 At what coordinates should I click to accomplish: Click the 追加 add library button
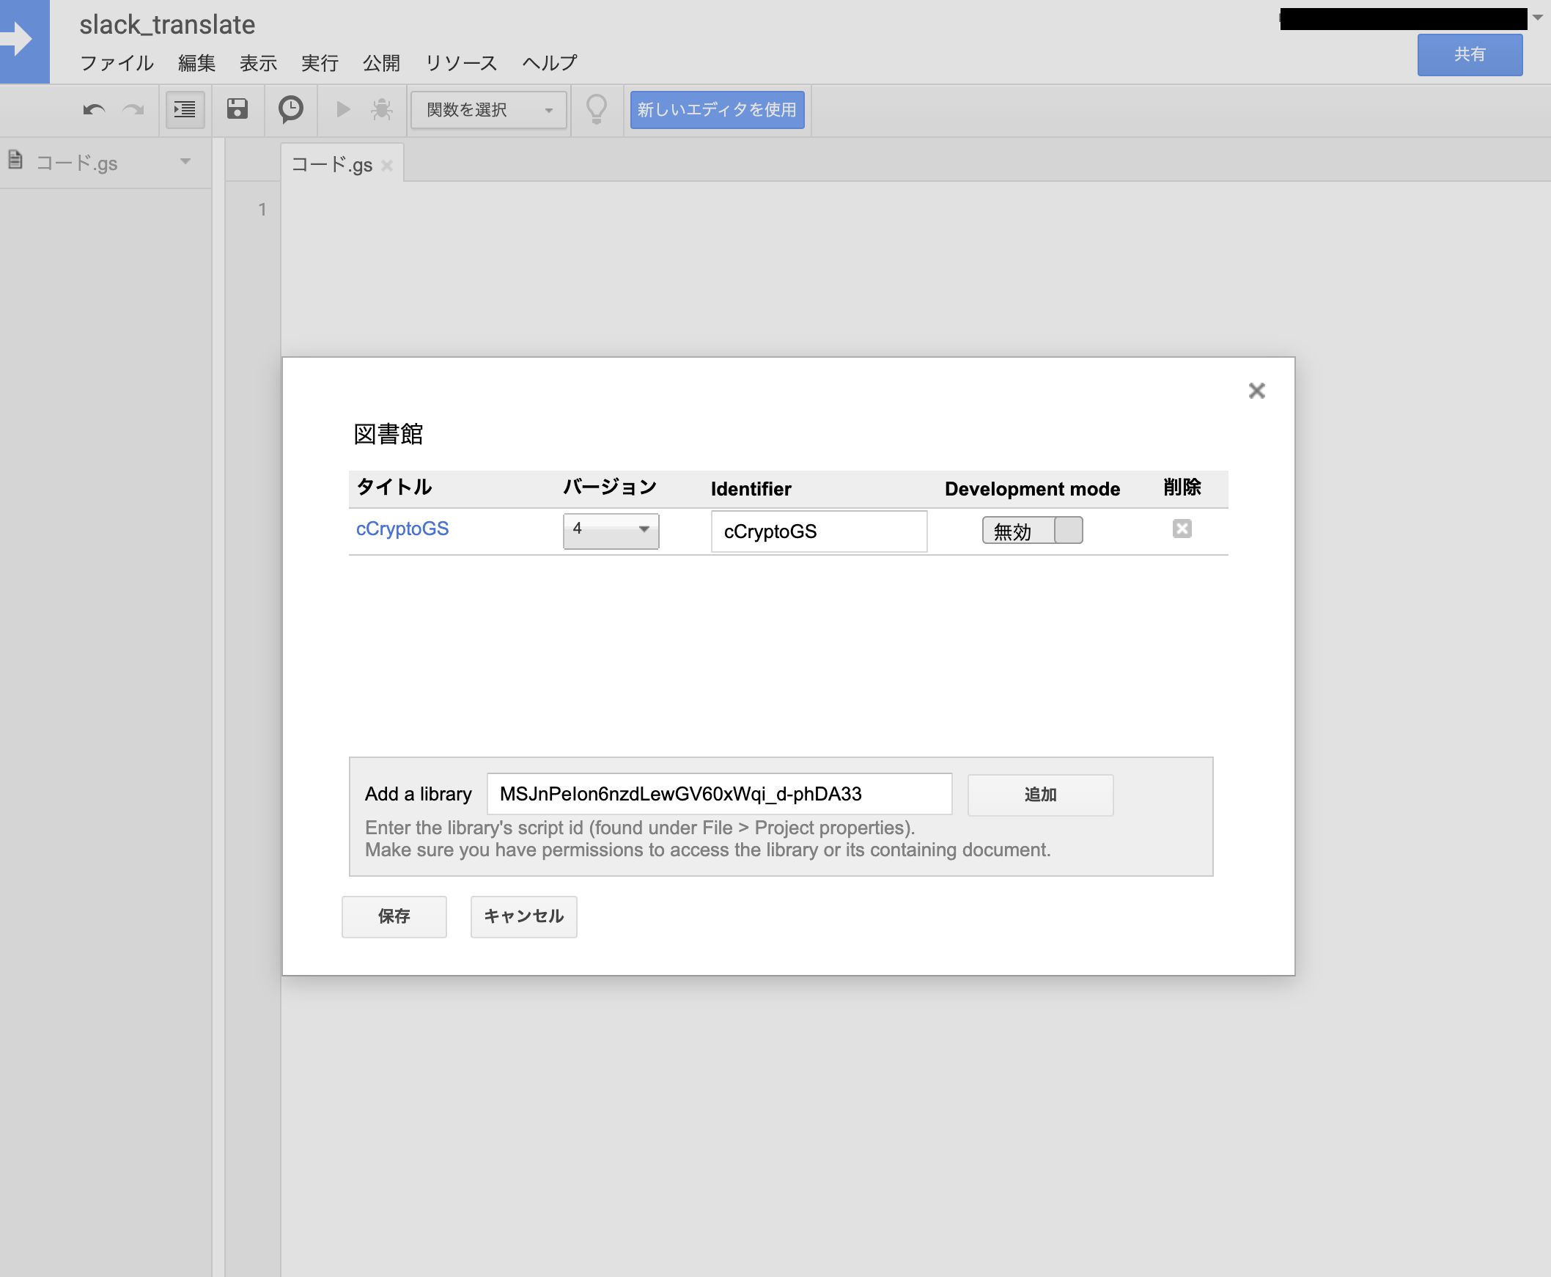tap(1039, 795)
